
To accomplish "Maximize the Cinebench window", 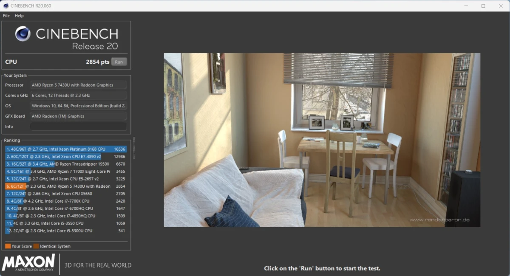I will tap(483, 6).
